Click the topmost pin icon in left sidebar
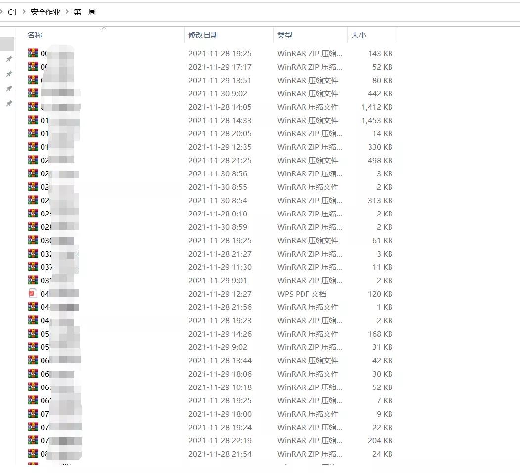 pyautogui.click(x=9, y=59)
